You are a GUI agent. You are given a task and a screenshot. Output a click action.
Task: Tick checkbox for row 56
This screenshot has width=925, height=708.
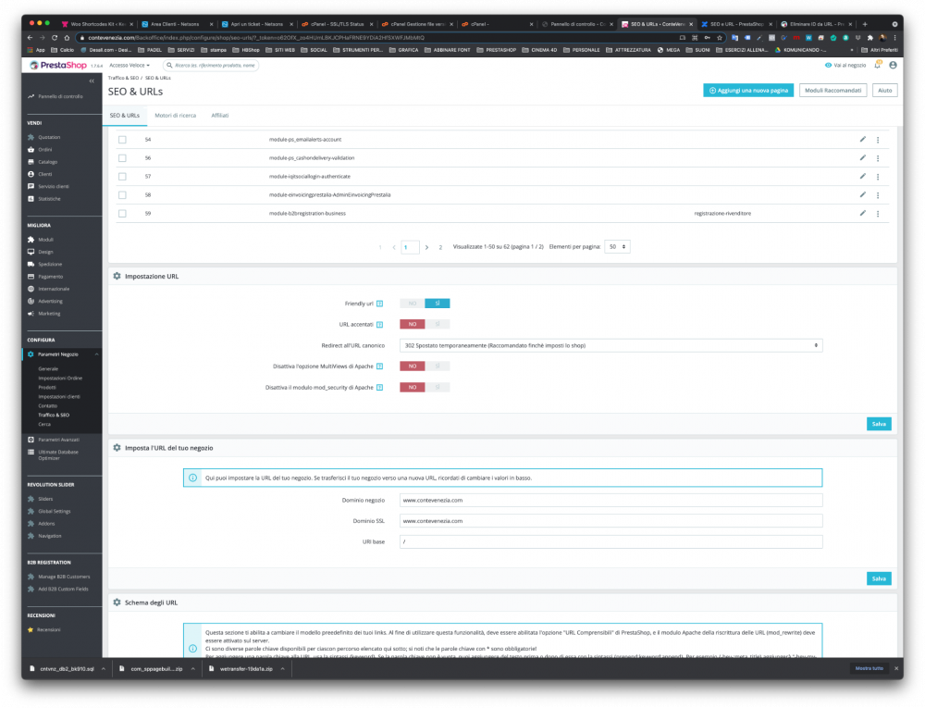(122, 158)
